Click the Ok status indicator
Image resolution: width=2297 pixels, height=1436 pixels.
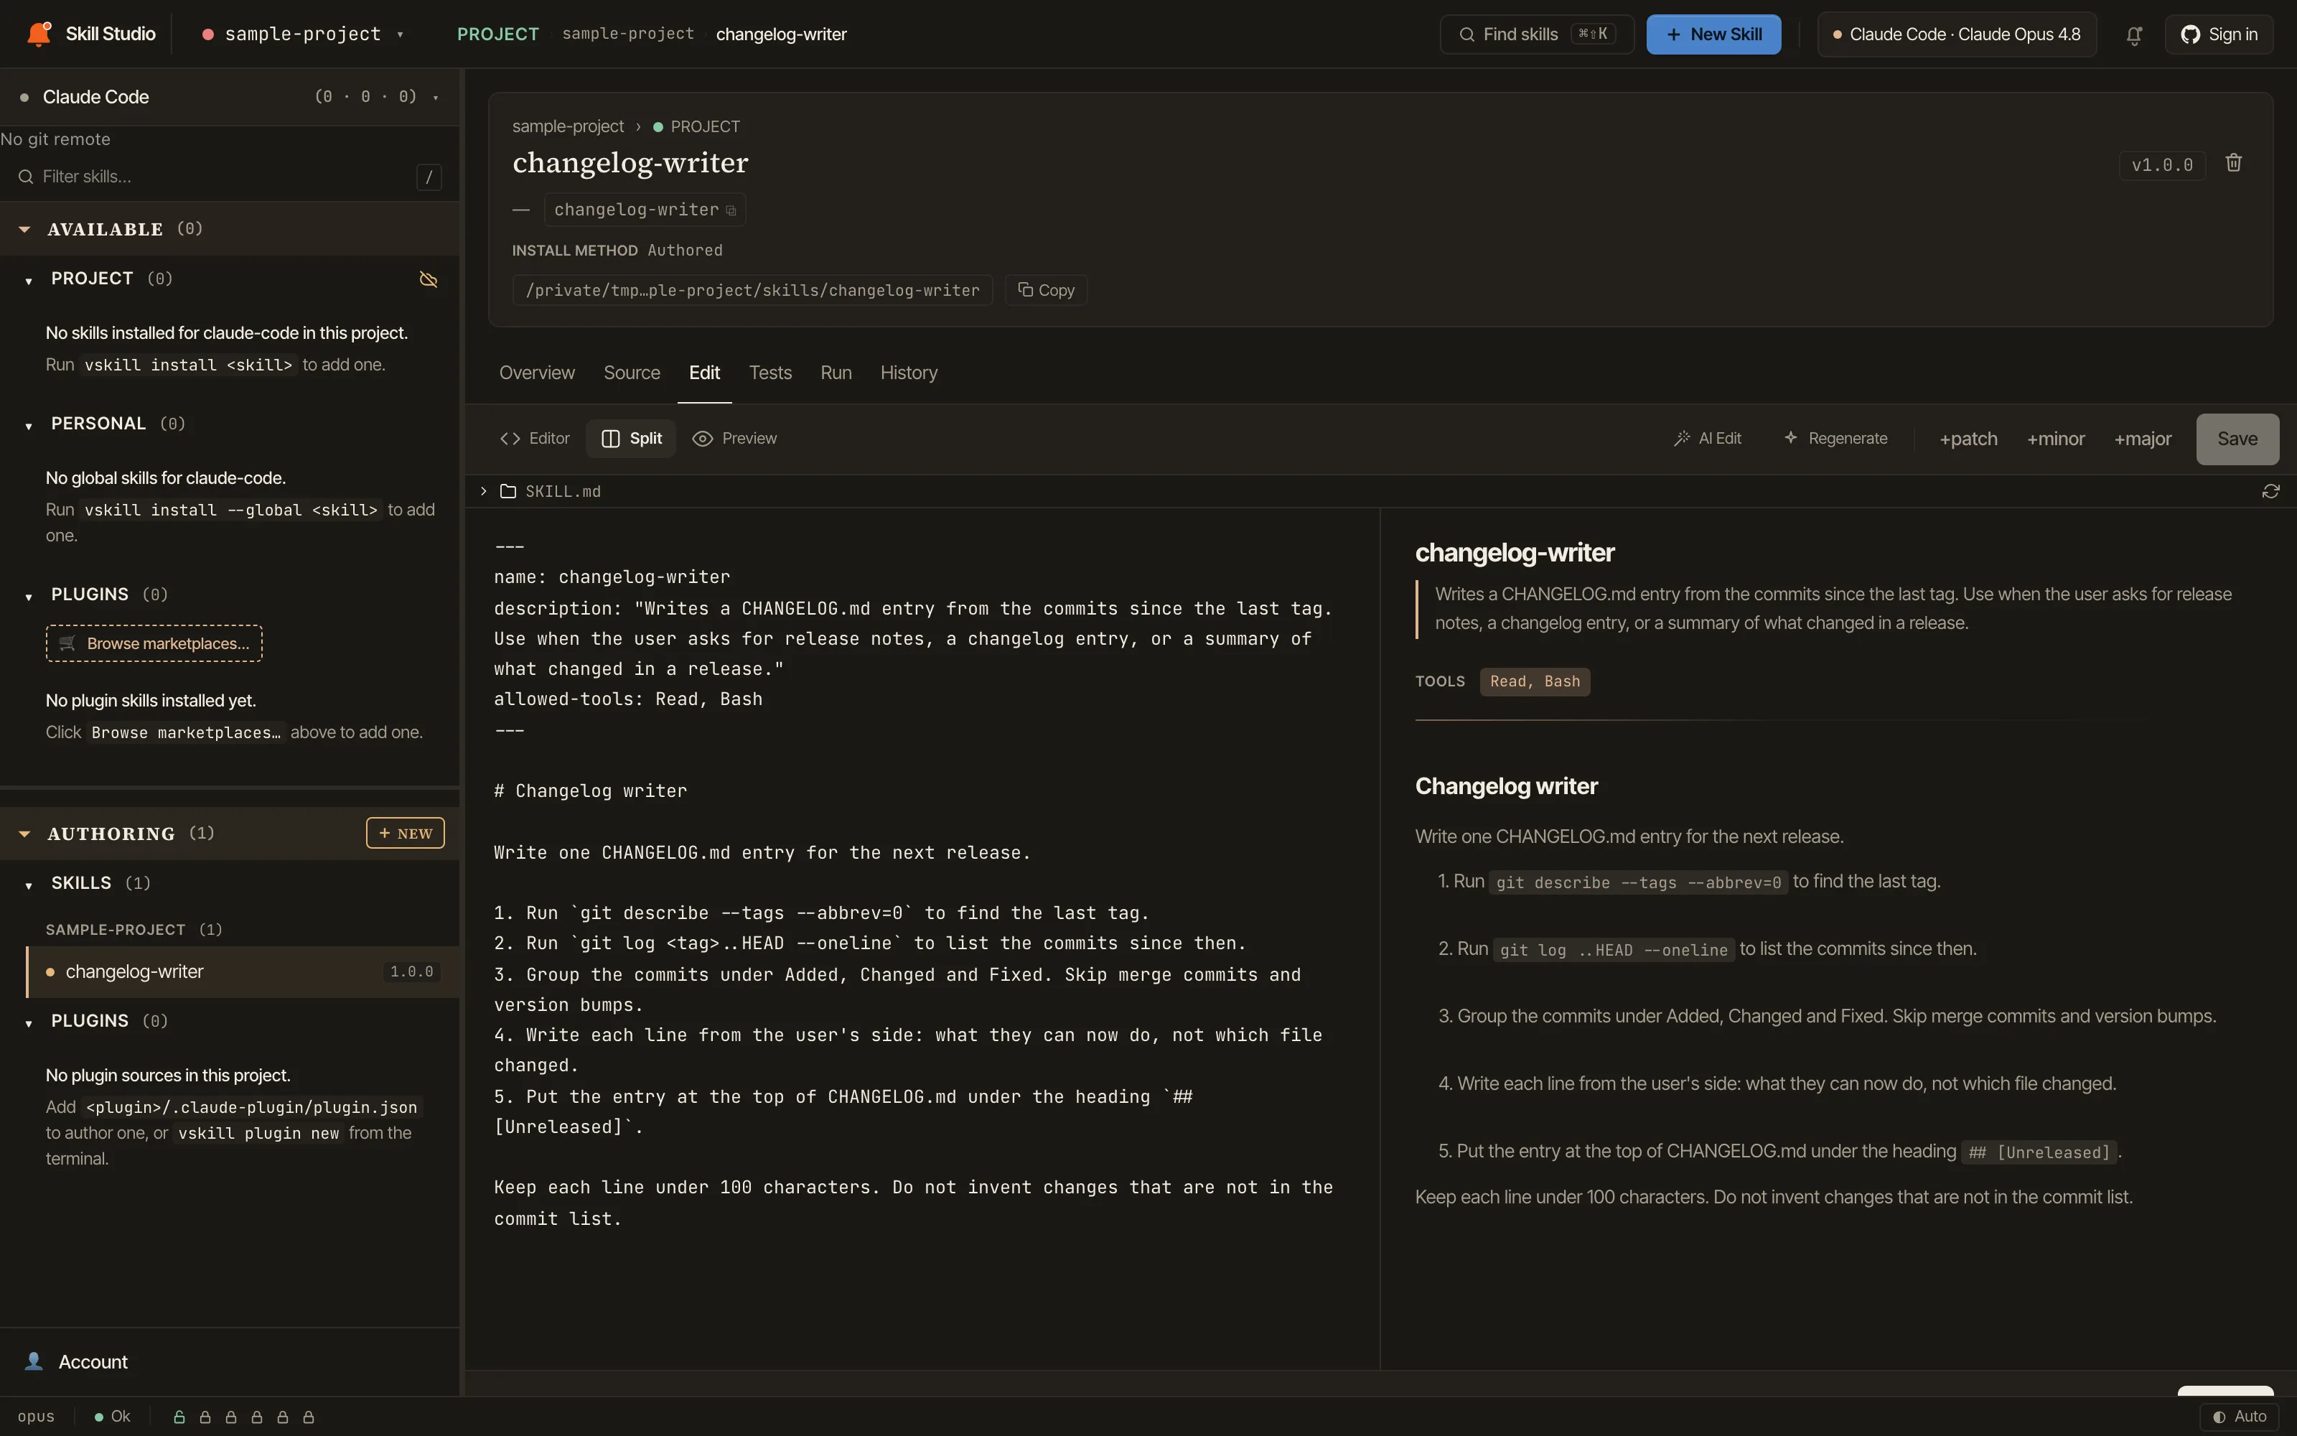tap(112, 1416)
